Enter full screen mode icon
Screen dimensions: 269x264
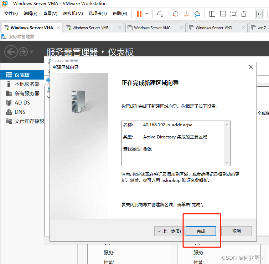point(234,14)
